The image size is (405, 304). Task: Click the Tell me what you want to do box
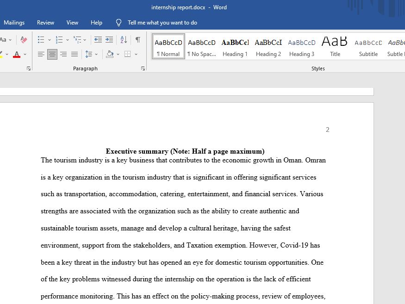click(162, 23)
